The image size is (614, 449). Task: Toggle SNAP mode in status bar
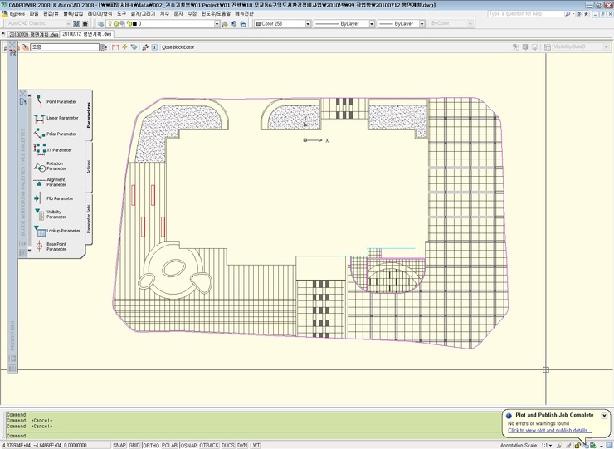[119, 445]
